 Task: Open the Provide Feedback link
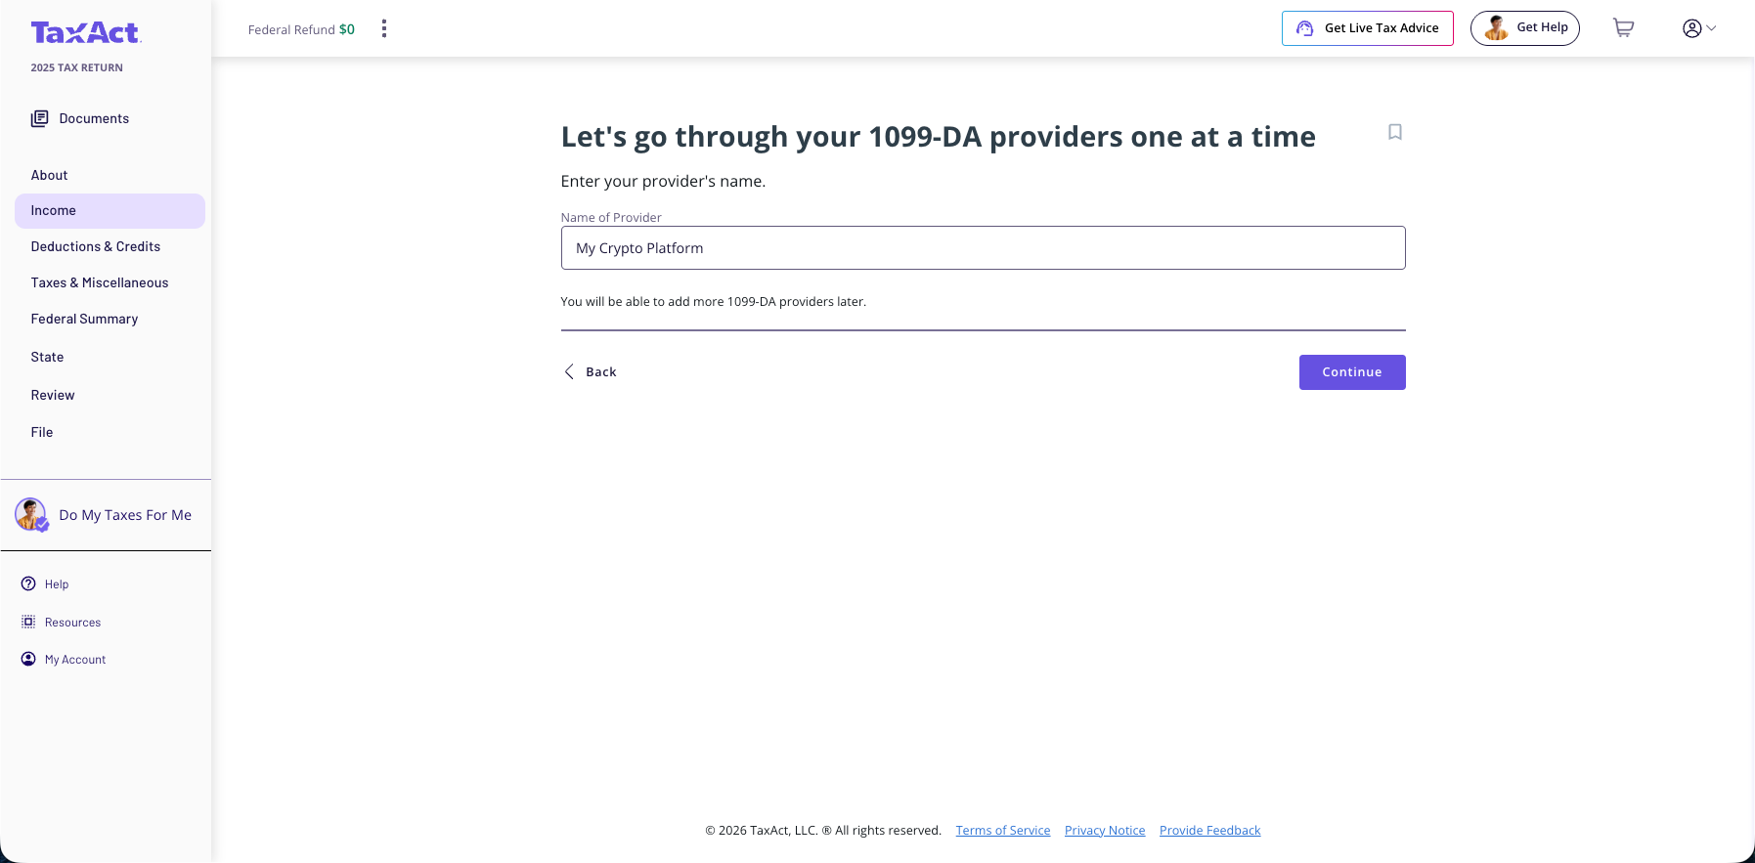tap(1209, 831)
